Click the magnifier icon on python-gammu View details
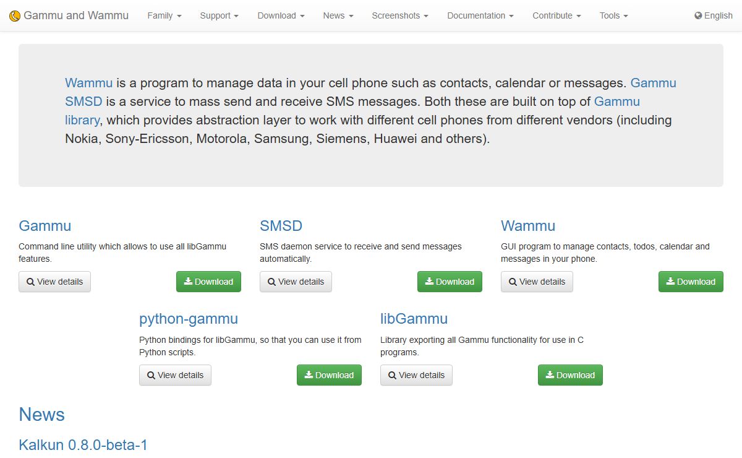 coord(151,375)
